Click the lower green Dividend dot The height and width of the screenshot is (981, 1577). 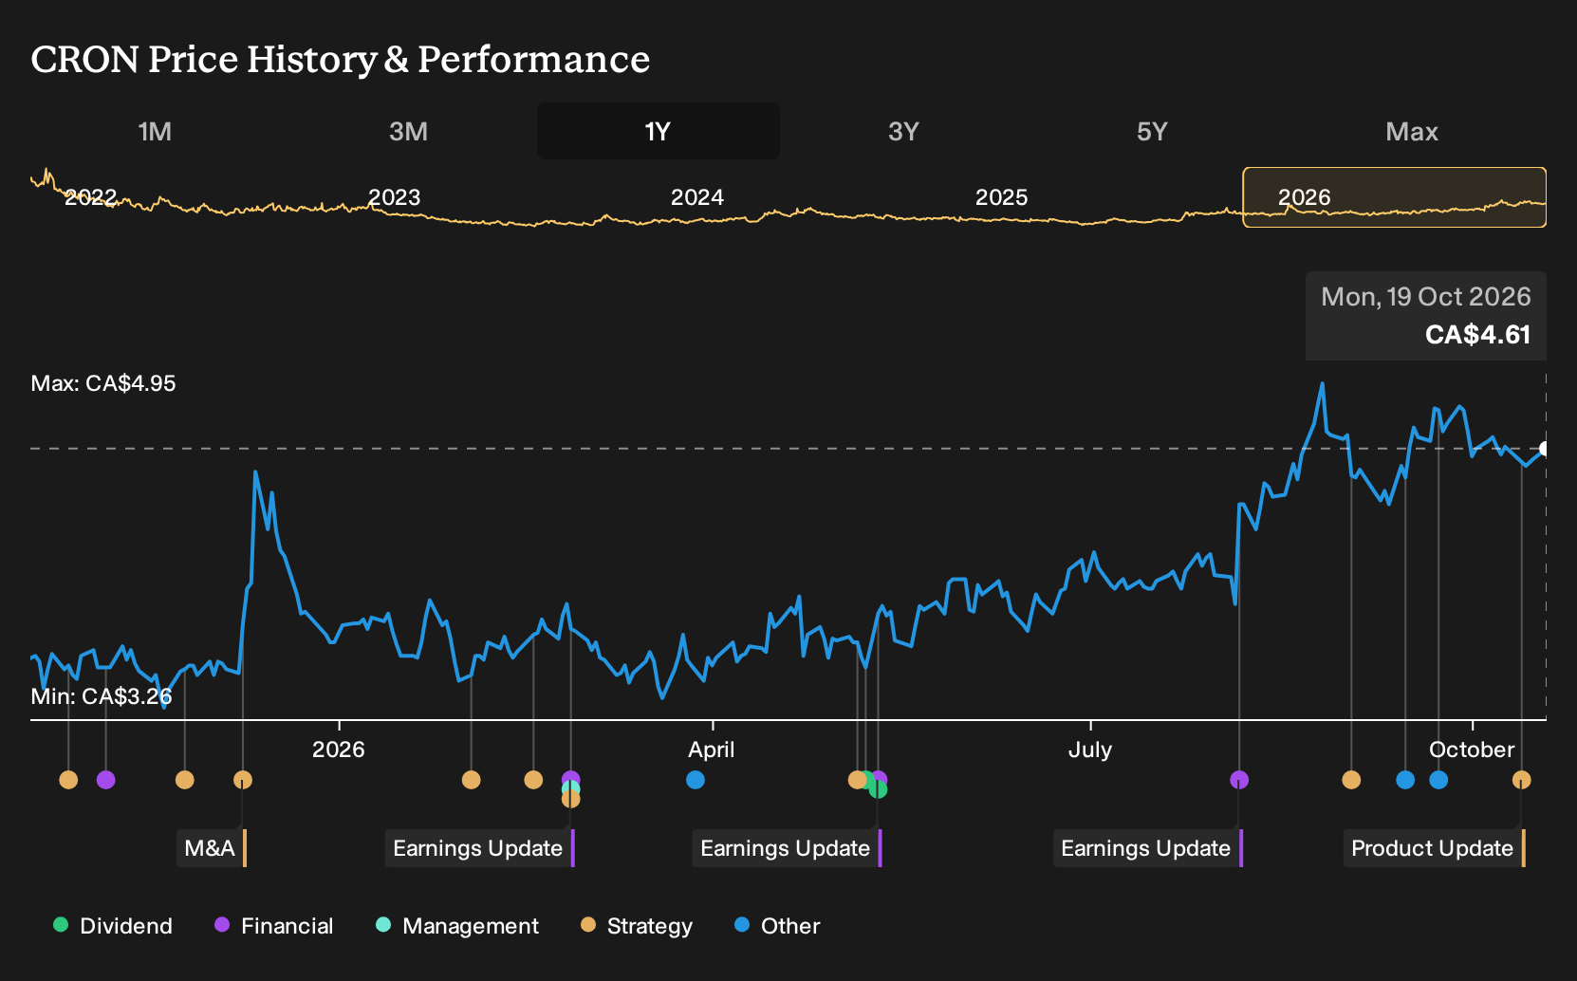[x=879, y=789]
